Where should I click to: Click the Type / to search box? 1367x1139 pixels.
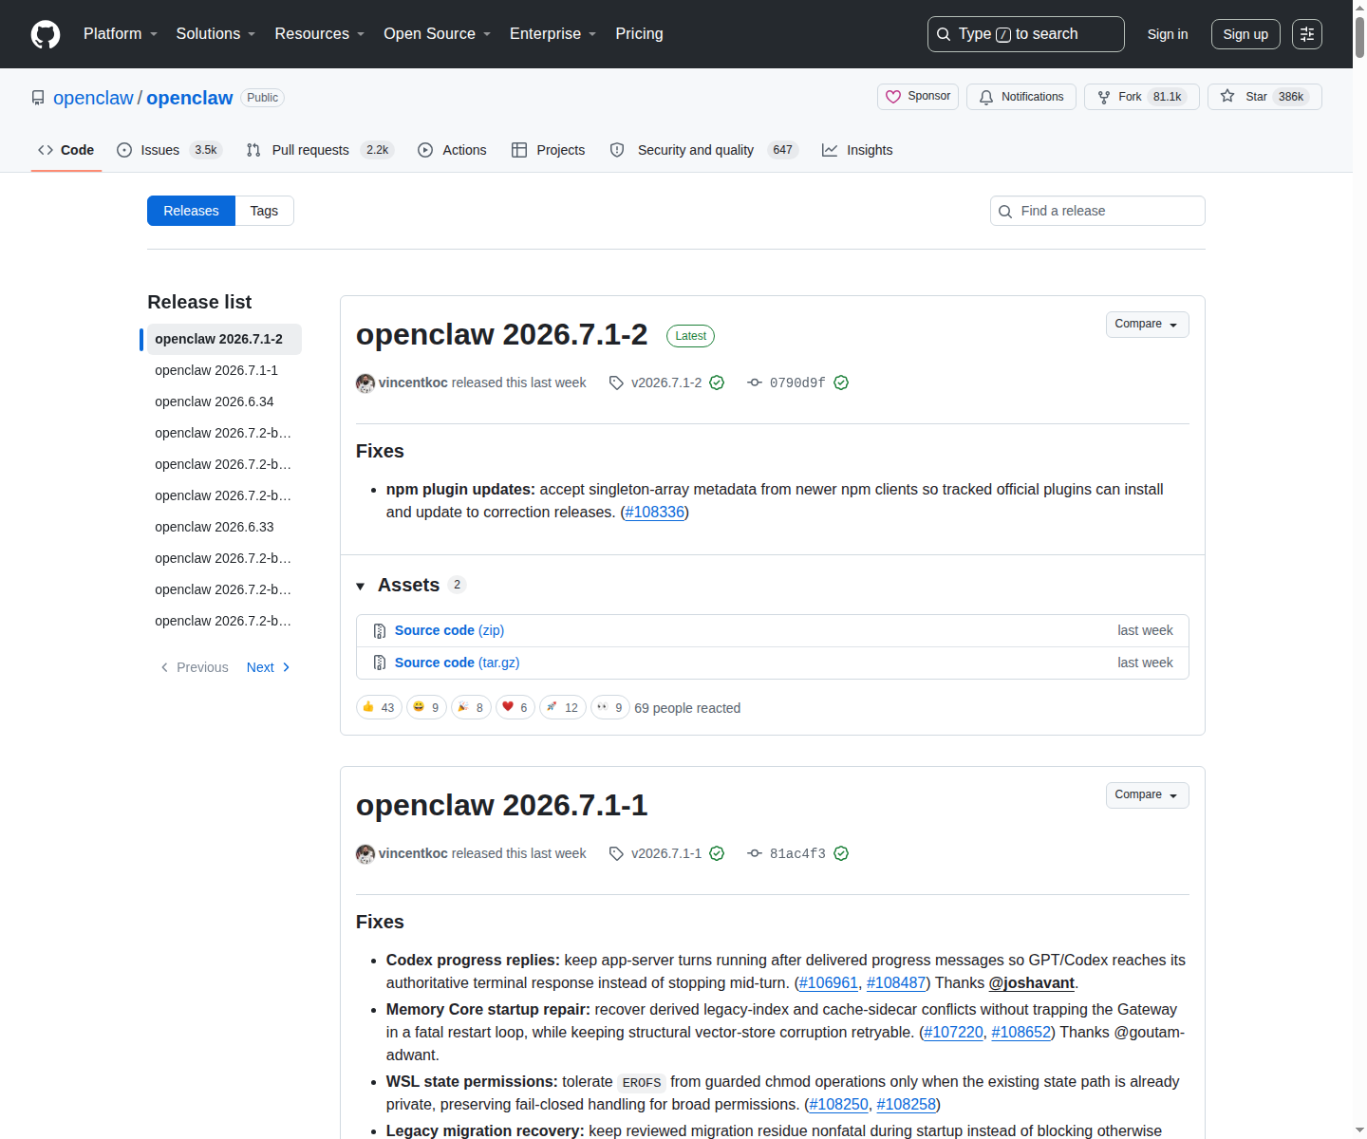[x=1026, y=34]
